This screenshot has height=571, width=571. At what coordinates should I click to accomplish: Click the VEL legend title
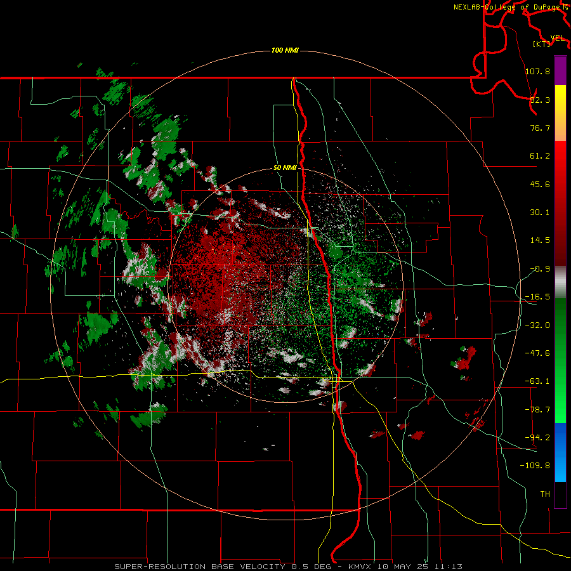click(557, 38)
